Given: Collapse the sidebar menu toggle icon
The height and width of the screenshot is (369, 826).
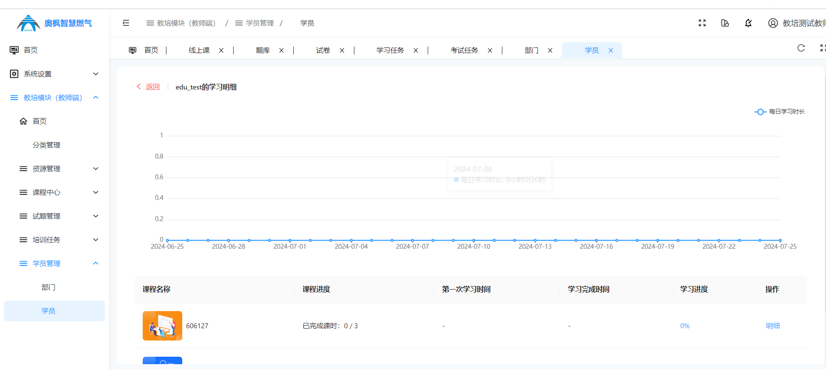Looking at the screenshot, I should point(126,23).
